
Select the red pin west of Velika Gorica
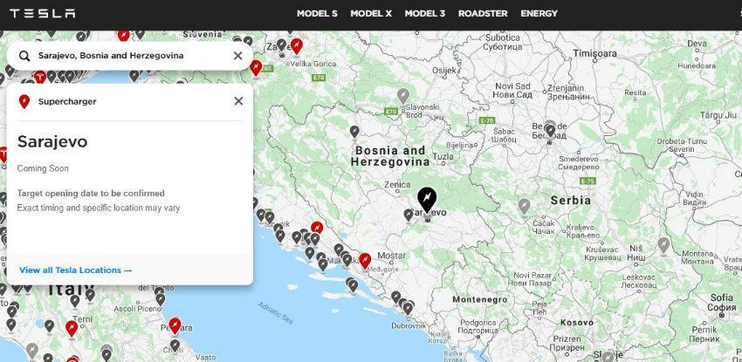(x=256, y=67)
